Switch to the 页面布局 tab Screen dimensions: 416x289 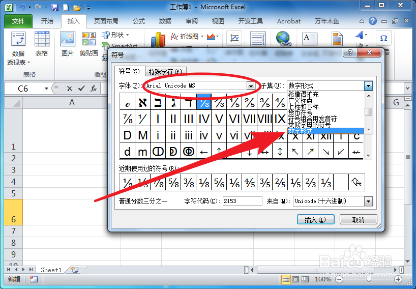click(x=106, y=21)
